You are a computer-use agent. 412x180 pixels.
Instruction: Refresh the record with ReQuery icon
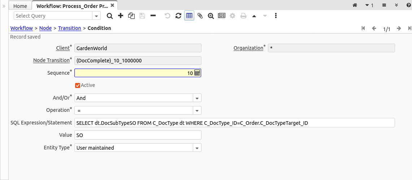click(178, 16)
